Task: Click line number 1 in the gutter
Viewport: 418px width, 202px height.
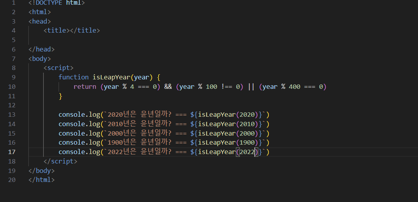Action: pyautogui.click(x=14, y=3)
